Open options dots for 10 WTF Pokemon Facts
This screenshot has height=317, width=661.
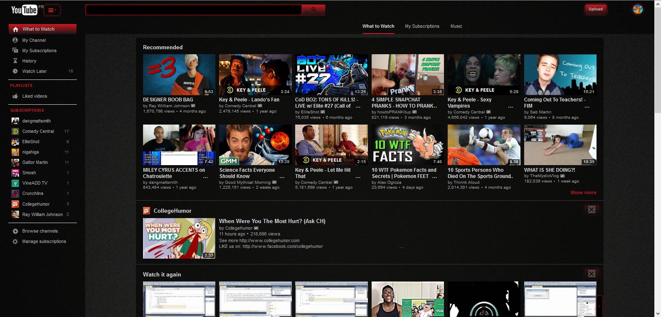pyautogui.click(x=434, y=177)
